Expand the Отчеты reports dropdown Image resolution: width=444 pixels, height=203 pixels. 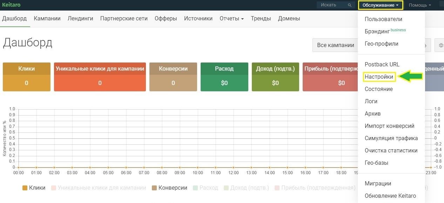[231, 19]
